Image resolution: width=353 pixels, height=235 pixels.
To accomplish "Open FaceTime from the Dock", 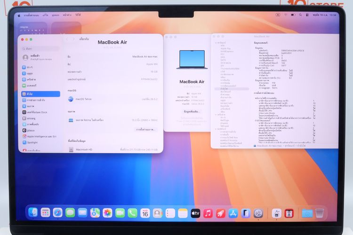I will pos(120,213).
